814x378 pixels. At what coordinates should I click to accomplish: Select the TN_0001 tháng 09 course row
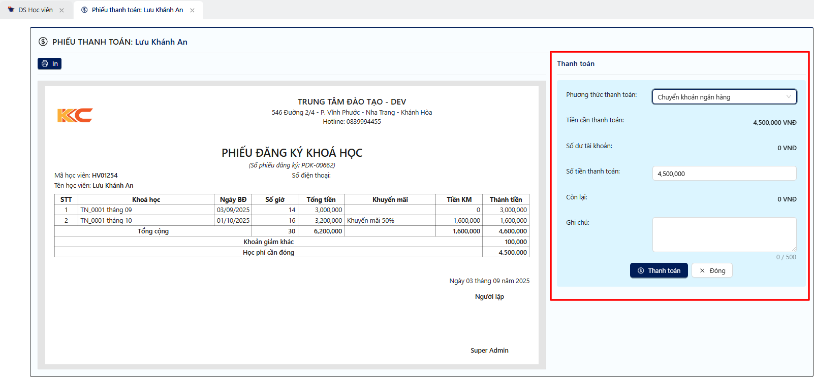point(106,210)
